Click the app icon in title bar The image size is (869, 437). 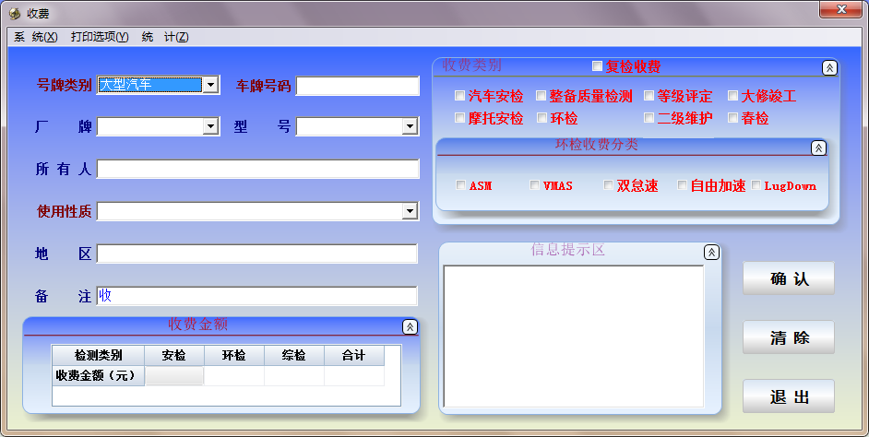click(x=14, y=13)
